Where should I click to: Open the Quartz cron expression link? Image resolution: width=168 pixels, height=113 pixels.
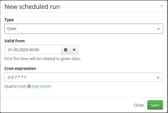tap(41, 86)
